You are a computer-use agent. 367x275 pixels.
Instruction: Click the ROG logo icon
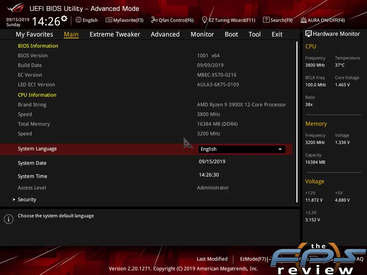pos(16,8)
